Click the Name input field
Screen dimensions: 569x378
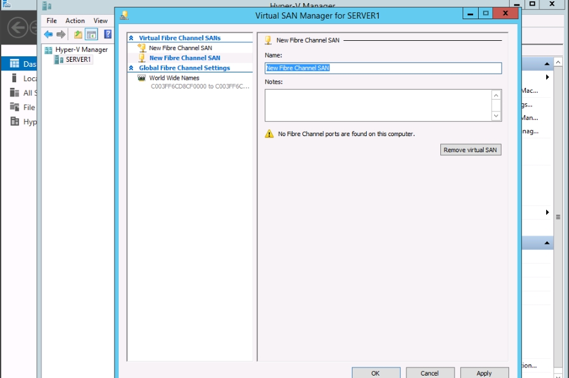tap(383, 68)
